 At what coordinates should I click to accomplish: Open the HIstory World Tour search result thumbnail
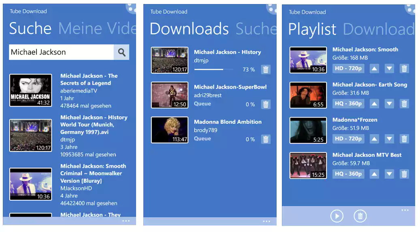(30, 135)
